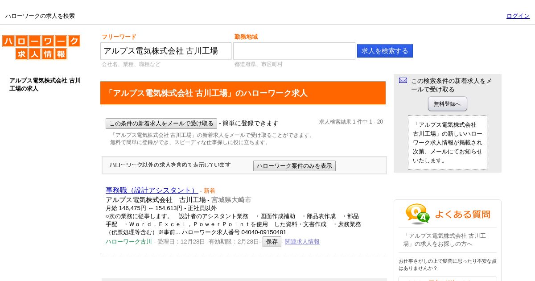Click the sidebar アルプス電気株式会社 古川工場の求人 heading

pos(45,85)
